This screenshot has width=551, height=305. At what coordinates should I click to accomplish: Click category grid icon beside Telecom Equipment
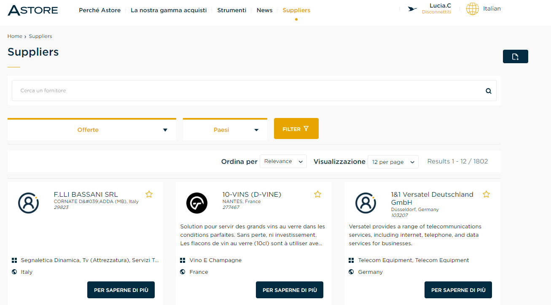(x=351, y=260)
